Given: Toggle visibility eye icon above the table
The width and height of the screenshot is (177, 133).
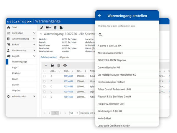Looking at the screenshot, I should click(x=65, y=65).
